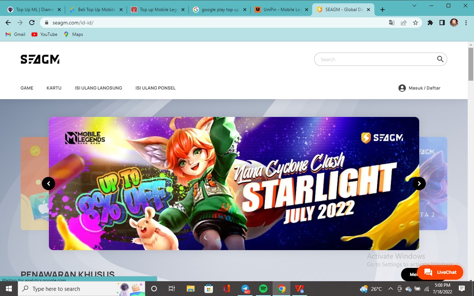Open the Extensions puzzle icon
474x296 pixels.
click(430, 23)
